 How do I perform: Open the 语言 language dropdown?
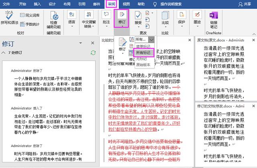(x=71, y=19)
